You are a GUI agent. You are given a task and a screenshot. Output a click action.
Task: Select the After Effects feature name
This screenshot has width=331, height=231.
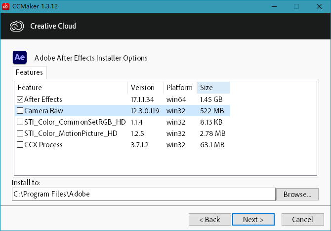click(x=43, y=99)
